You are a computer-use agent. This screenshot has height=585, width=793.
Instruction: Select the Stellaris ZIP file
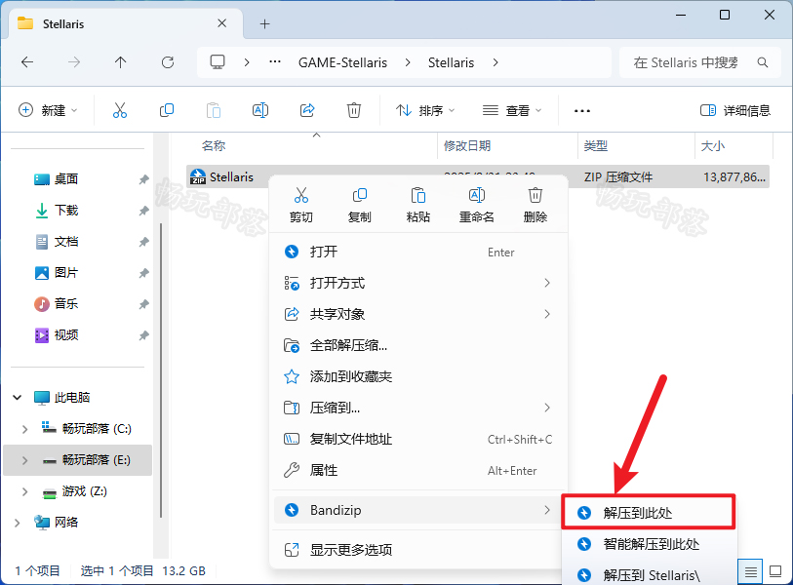coord(477,177)
